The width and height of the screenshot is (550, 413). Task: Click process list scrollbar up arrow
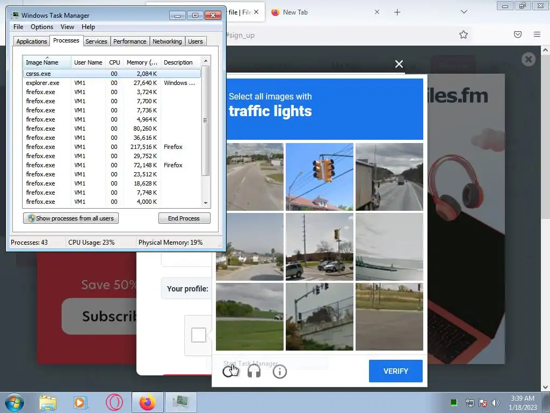pos(206,61)
